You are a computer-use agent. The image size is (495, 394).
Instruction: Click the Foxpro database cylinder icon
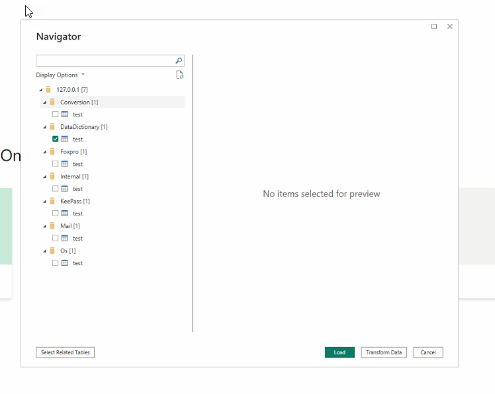click(52, 151)
